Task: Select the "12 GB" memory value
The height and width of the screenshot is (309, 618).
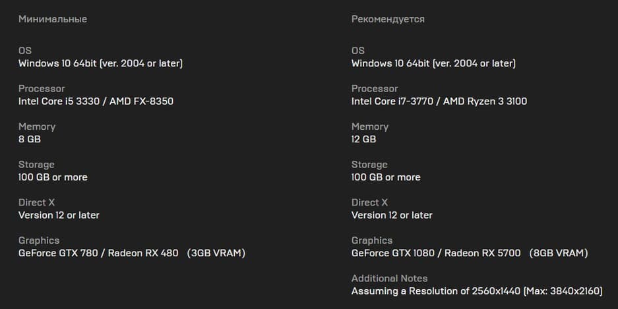Action: point(363,139)
